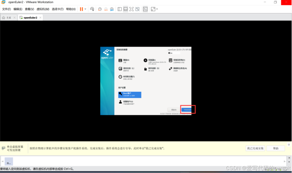Image resolution: width=292 pixels, height=173 pixels.
Task: Close the openEuler2 tab
Action: (x=40, y=18)
